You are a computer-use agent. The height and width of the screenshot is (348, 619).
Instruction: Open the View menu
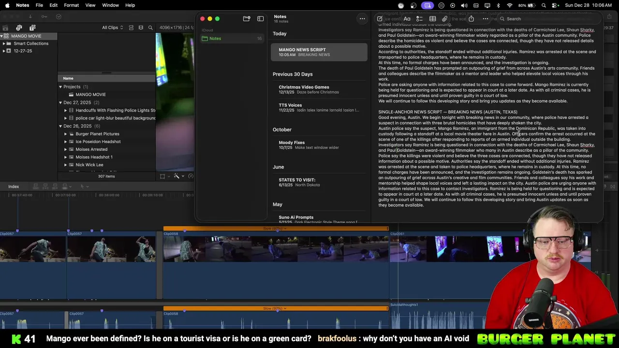(x=90, y=5)
